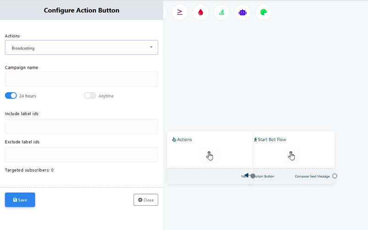Click the Actions node title
This screenshot has height=230, width=368.
(x=182, y=140)
